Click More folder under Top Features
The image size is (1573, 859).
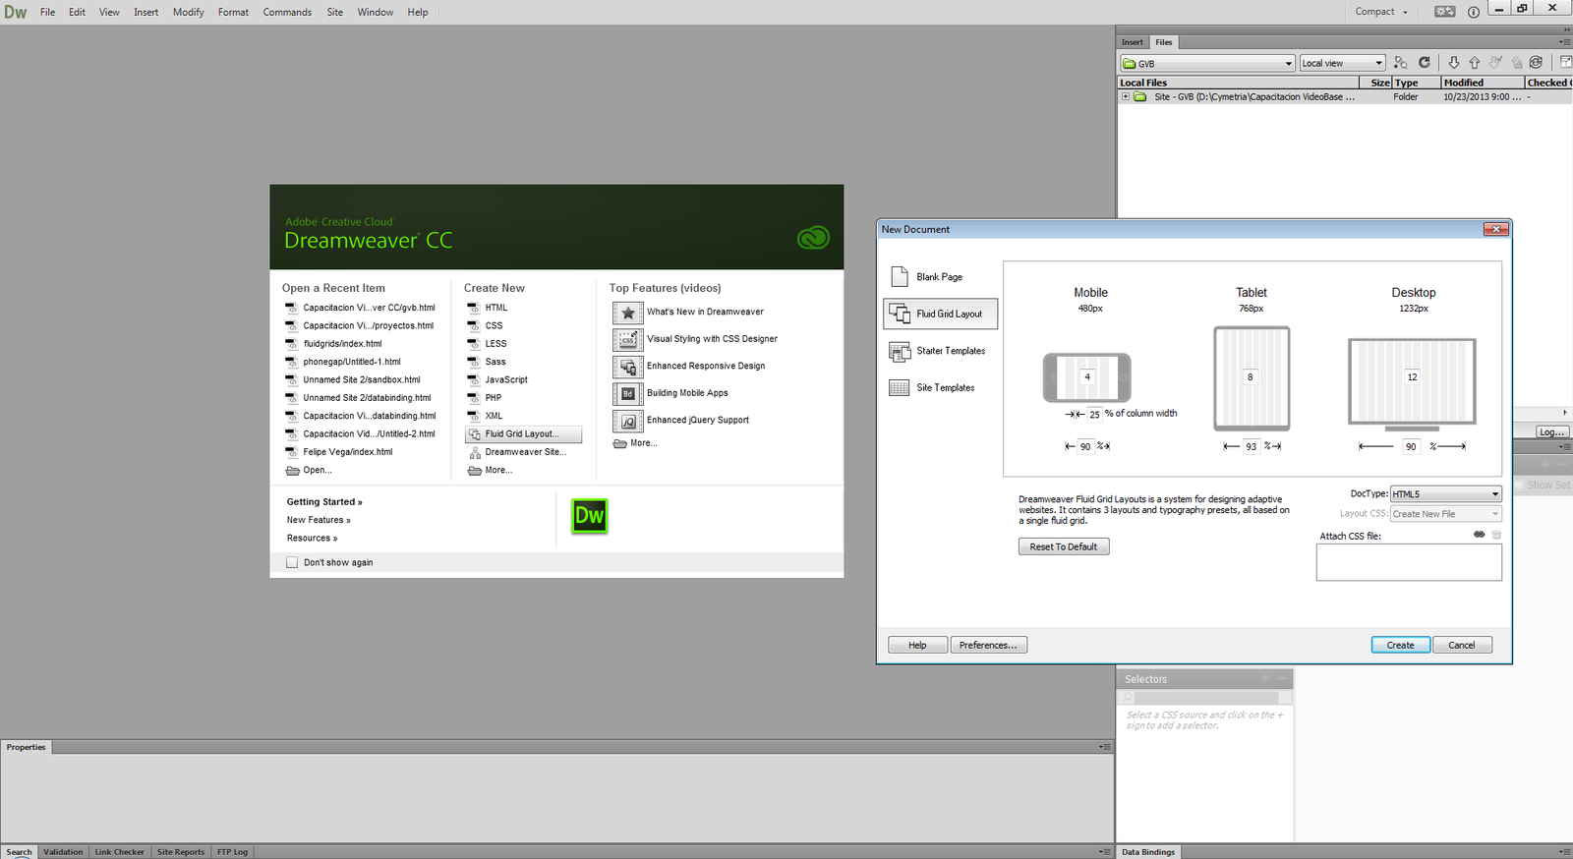[x=635, y=443]
